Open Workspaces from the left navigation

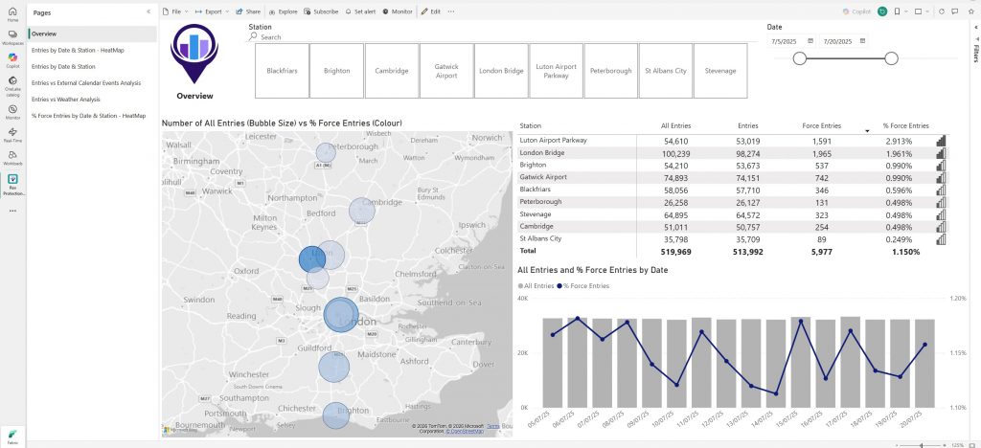pyautogui.click(x=12, y=36)
